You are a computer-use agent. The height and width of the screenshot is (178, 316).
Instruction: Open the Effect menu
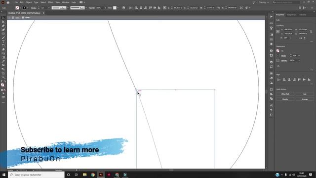(x=50, y=2)
